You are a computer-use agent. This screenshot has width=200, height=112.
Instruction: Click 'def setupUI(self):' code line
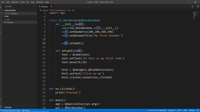pos(69,51)
